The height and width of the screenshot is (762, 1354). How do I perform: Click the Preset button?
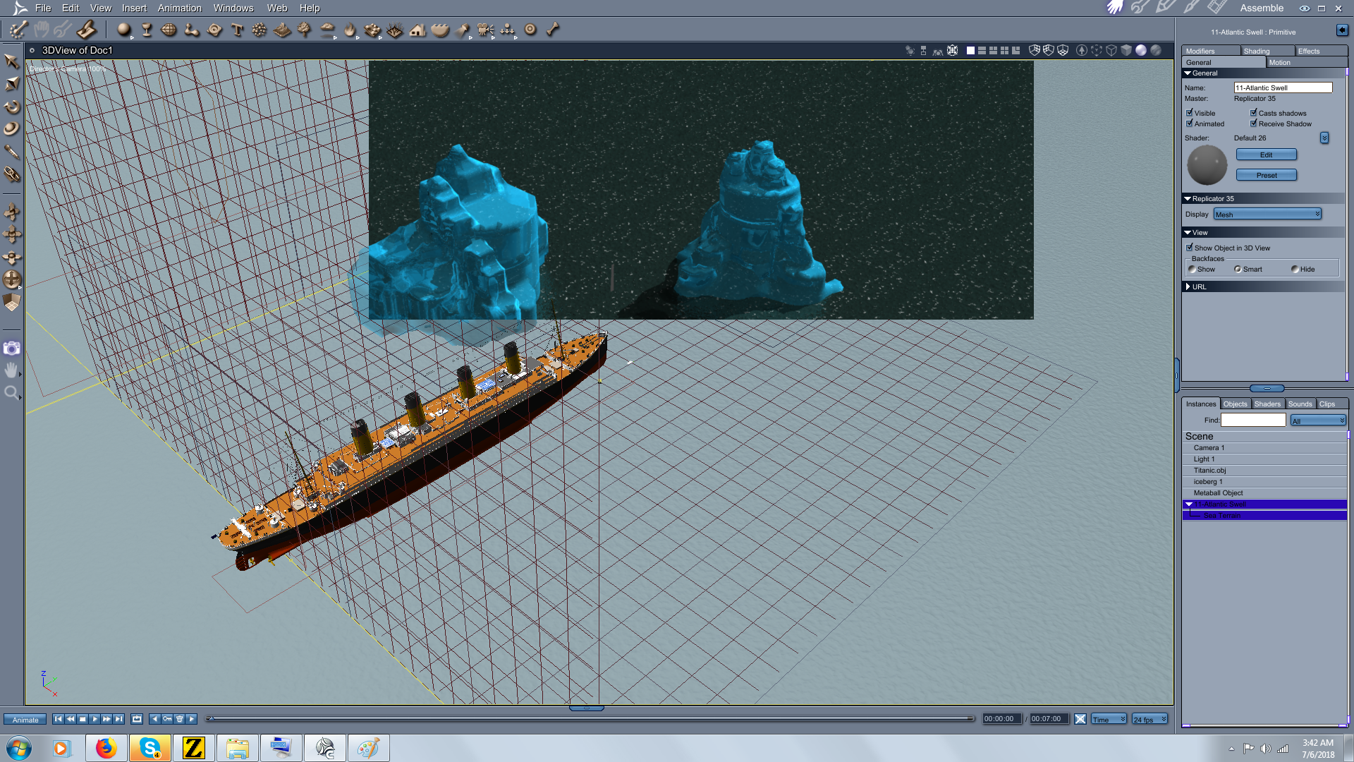[x=1266, y=175]
